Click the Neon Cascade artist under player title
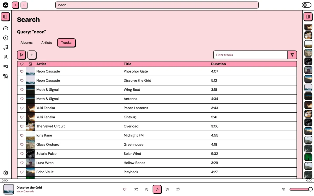The image size is (314, 196). [25, 192]
